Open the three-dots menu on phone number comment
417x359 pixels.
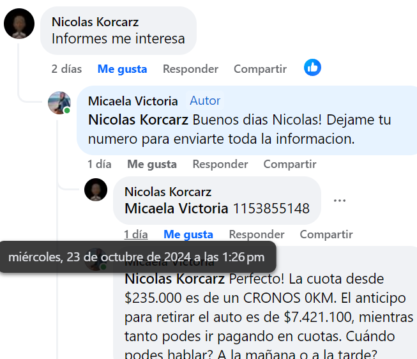tap(340, 201)
